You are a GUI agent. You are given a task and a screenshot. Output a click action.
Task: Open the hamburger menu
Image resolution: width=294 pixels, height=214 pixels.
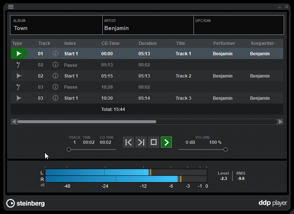coord(11,7)
